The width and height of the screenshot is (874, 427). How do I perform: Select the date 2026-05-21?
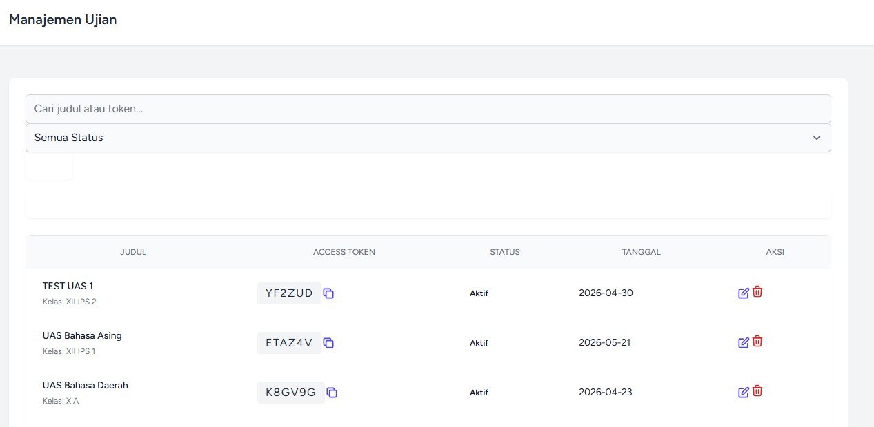(604, 342)
